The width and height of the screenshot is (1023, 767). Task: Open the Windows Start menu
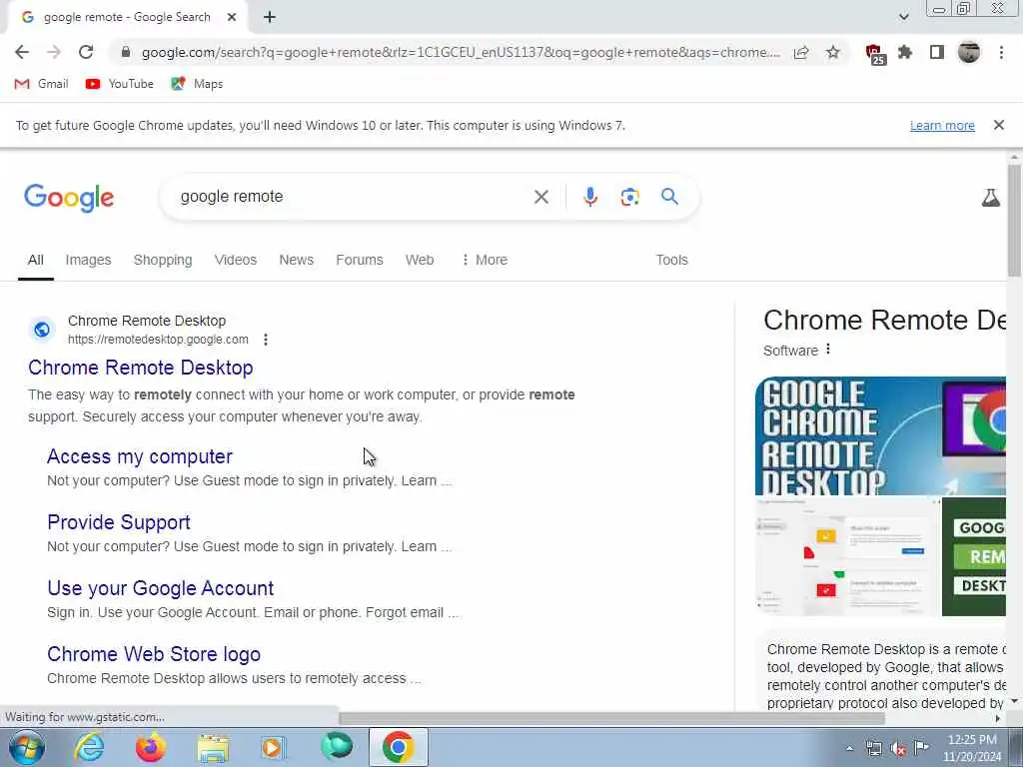[x=27, y=747]
